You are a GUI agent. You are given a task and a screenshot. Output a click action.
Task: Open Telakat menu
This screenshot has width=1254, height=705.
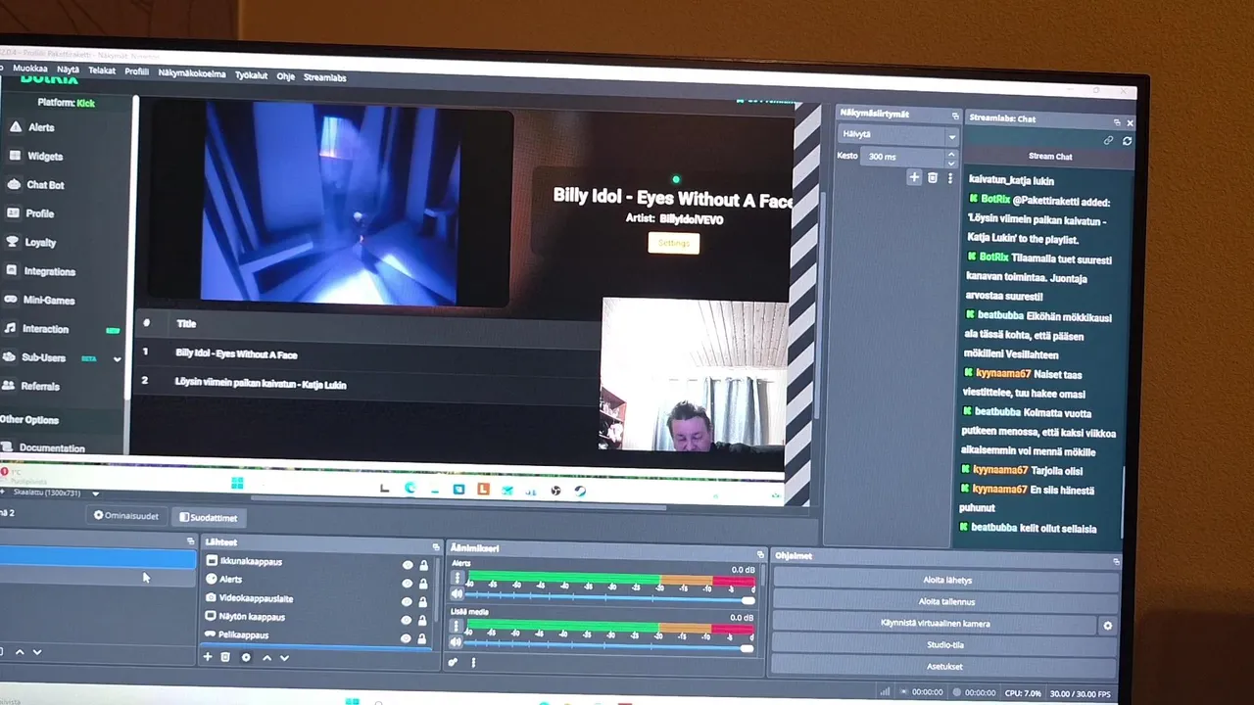[x=102, y=70]
